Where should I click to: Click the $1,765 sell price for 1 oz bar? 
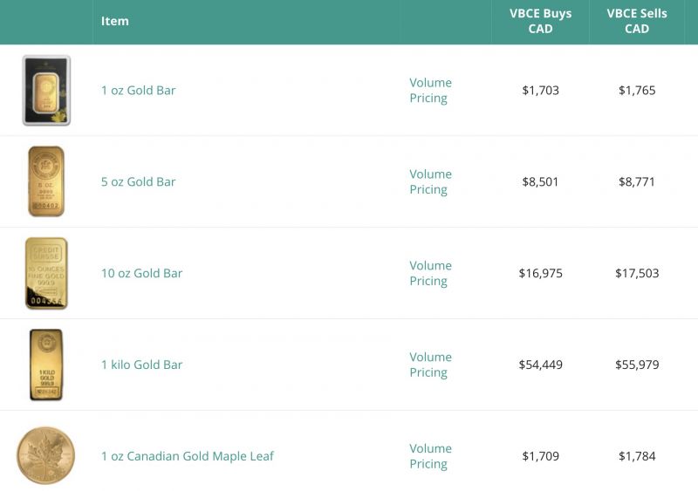click(x=637, y=91)
